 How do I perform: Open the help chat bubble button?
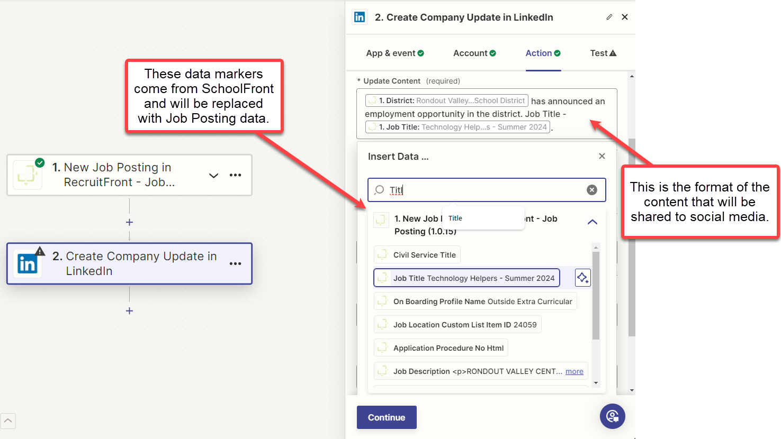(613, 416)
